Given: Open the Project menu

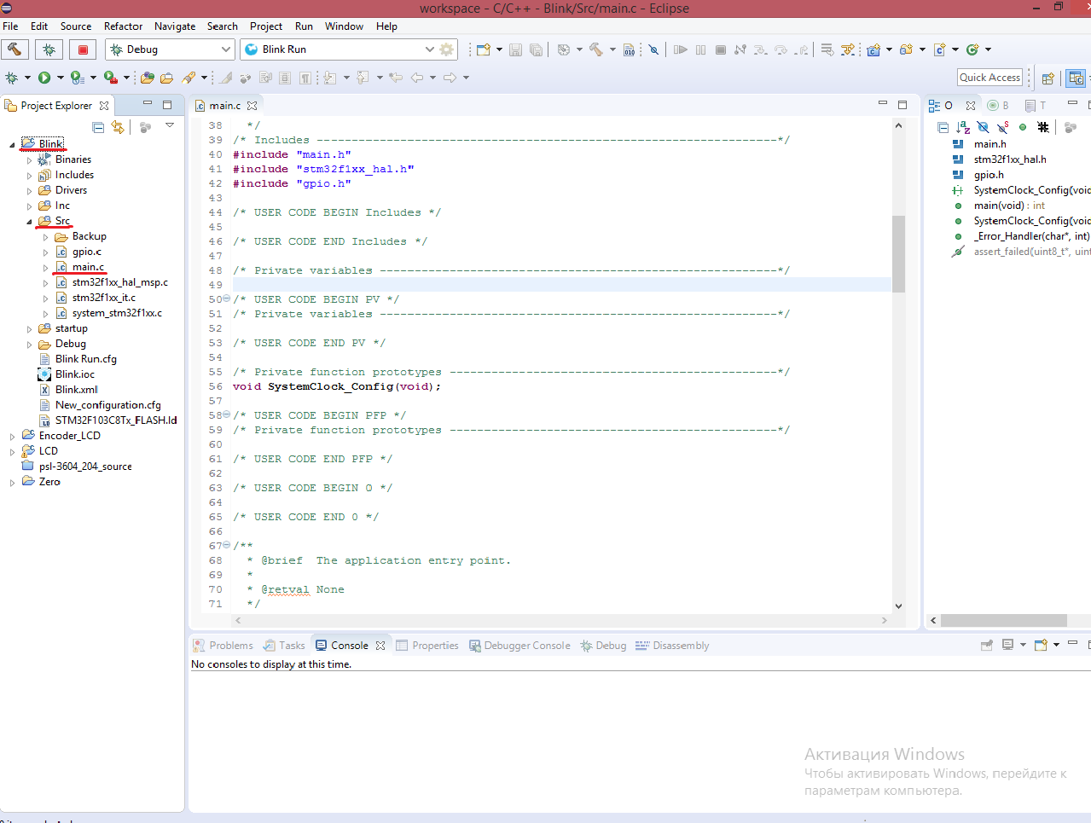Looking at the screenshot, I should (x=266, y=26).
